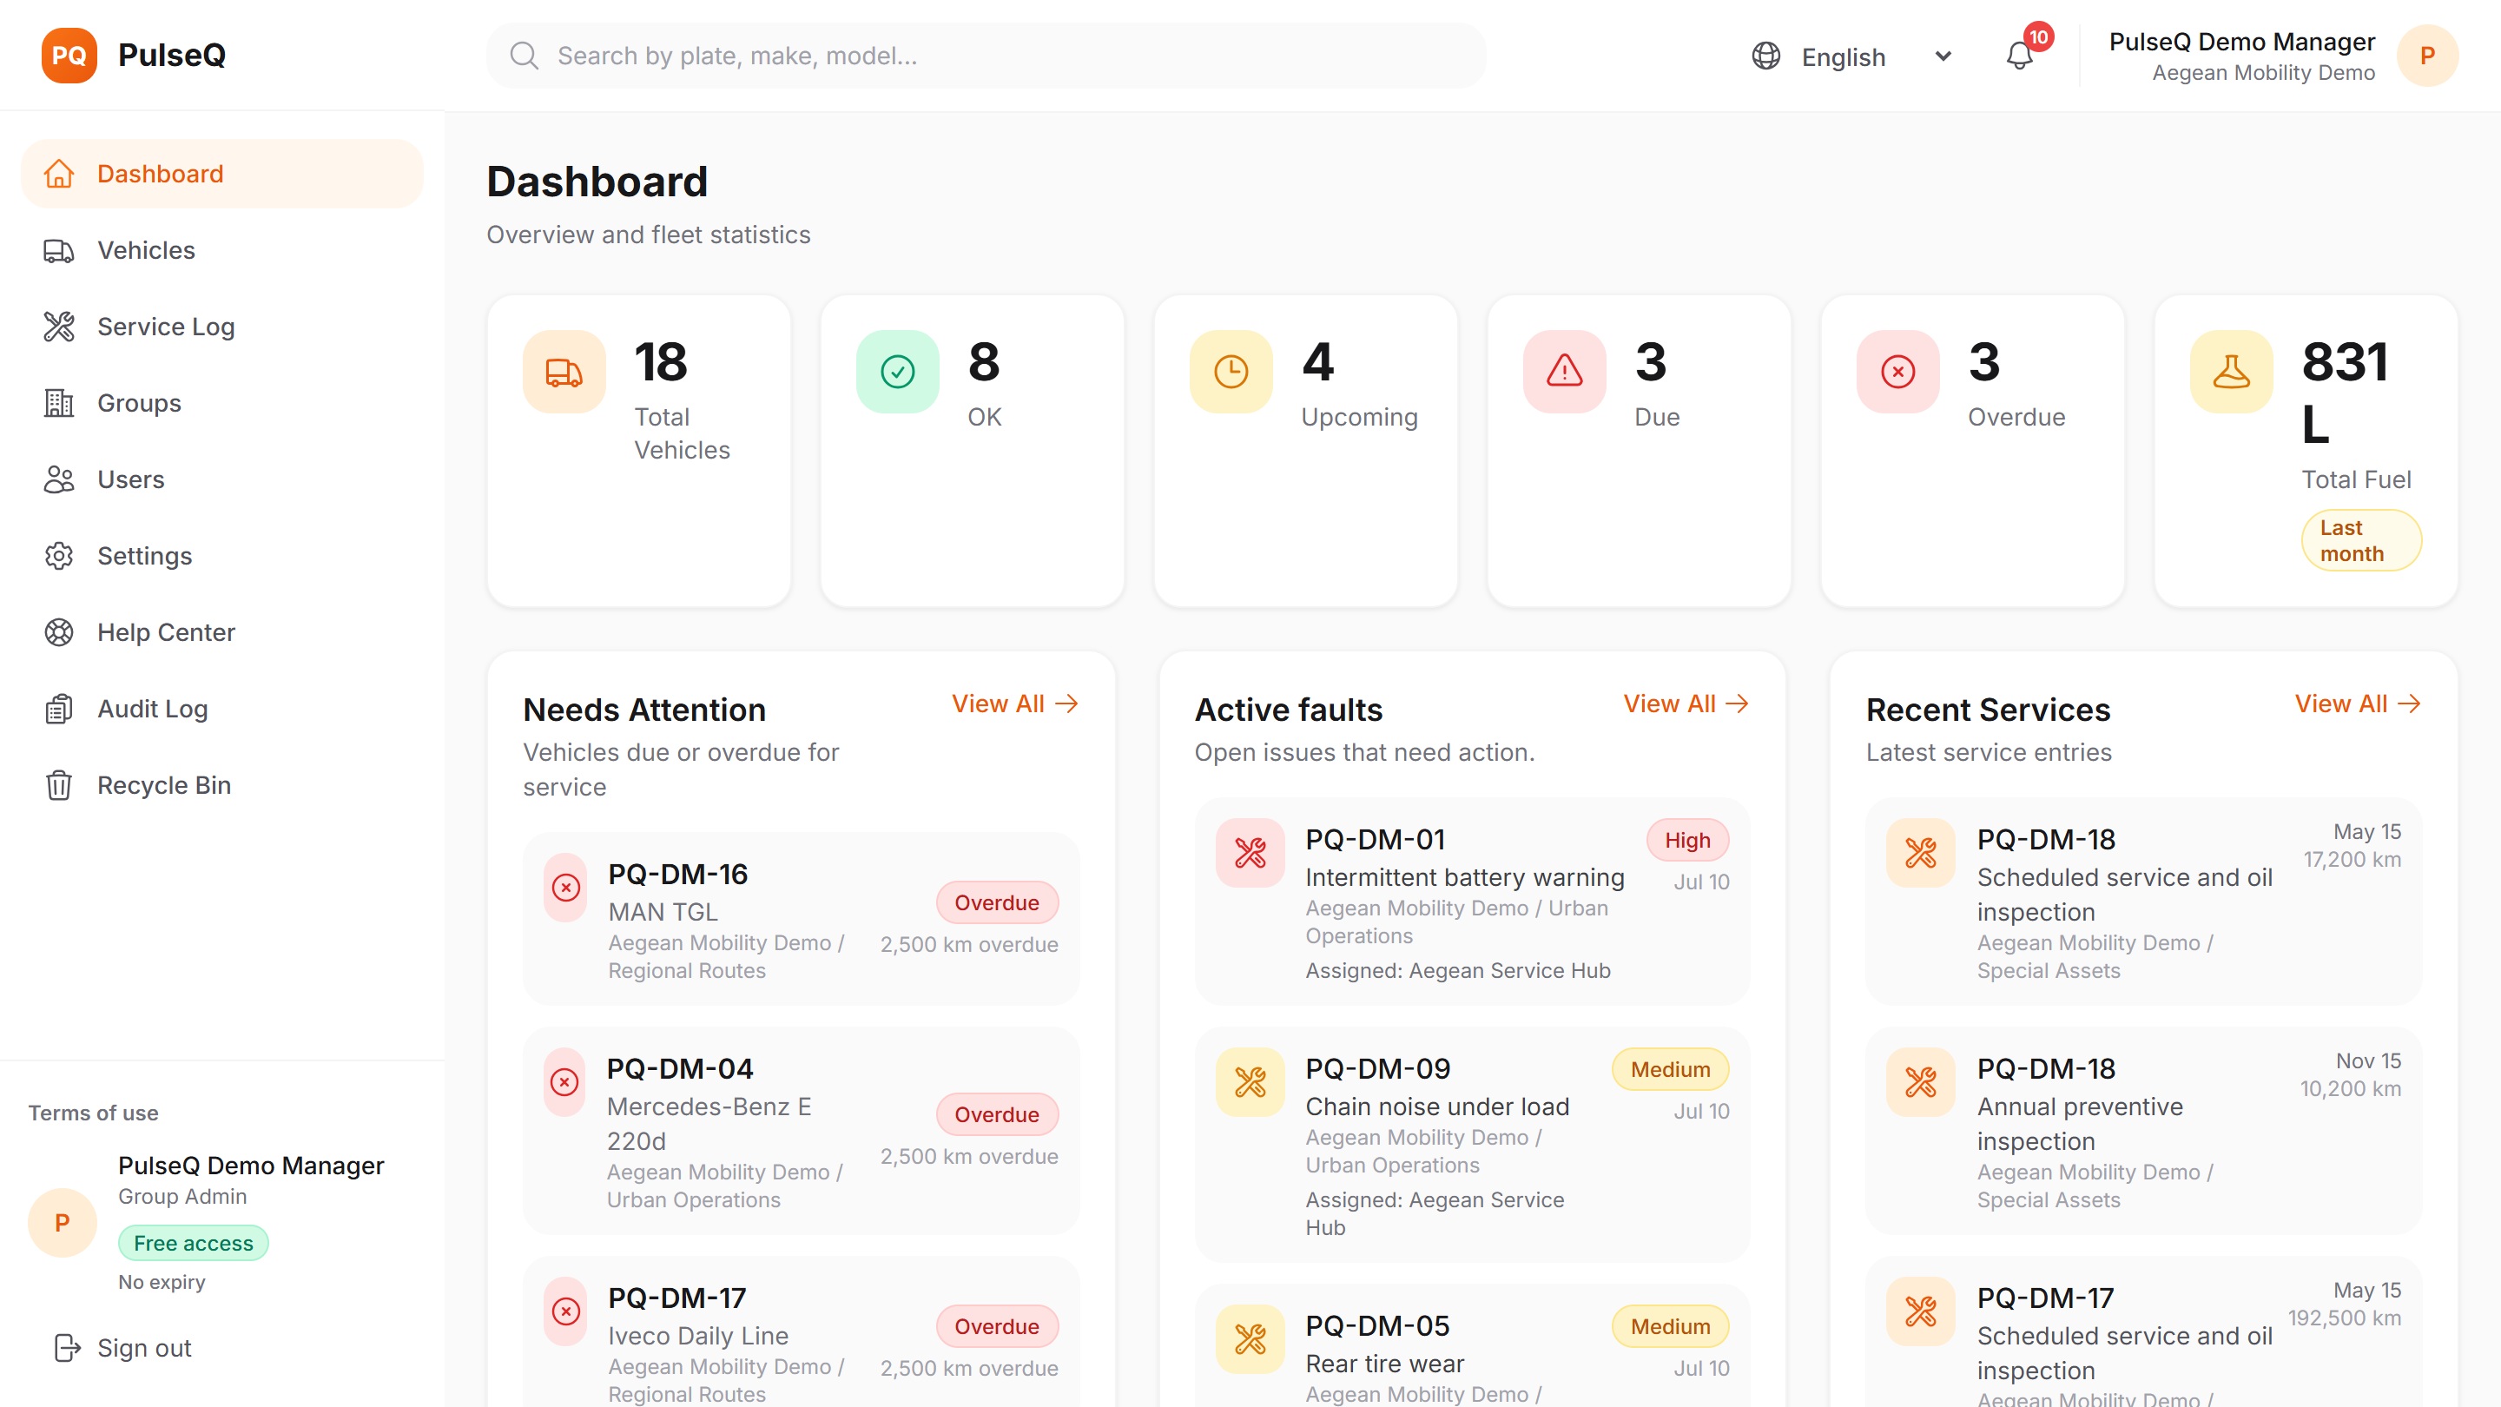Open Users page from sidebar
2501x1407 pixels.
pyautogui.click(x=222, y=479)
